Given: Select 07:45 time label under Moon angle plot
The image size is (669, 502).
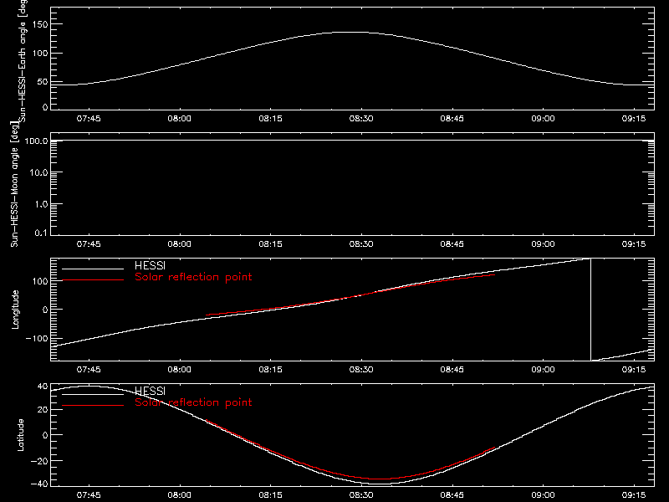Looking at the screenshot, I should [89, 244].
